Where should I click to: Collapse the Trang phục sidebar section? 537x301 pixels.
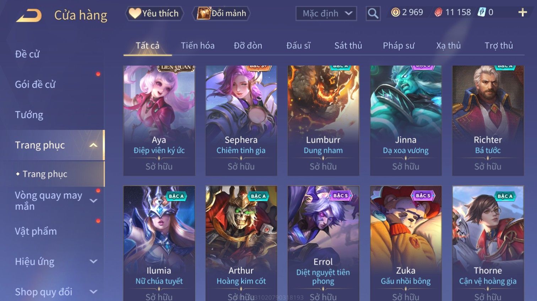tap(93, 145)
